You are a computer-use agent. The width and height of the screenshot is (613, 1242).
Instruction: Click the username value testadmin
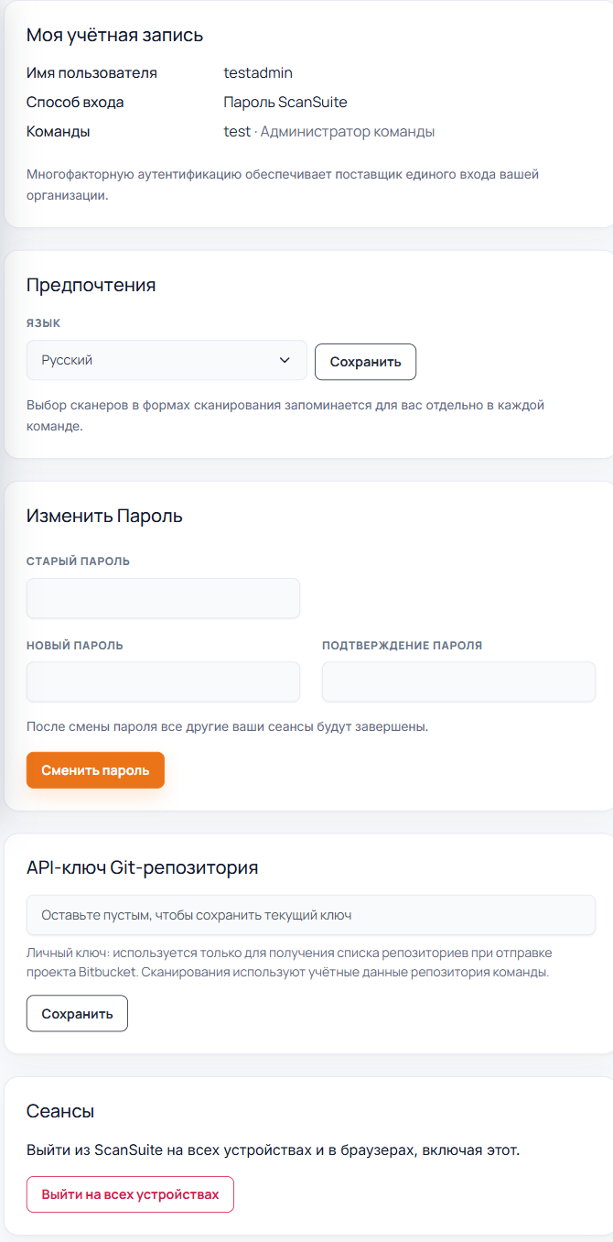258,72
